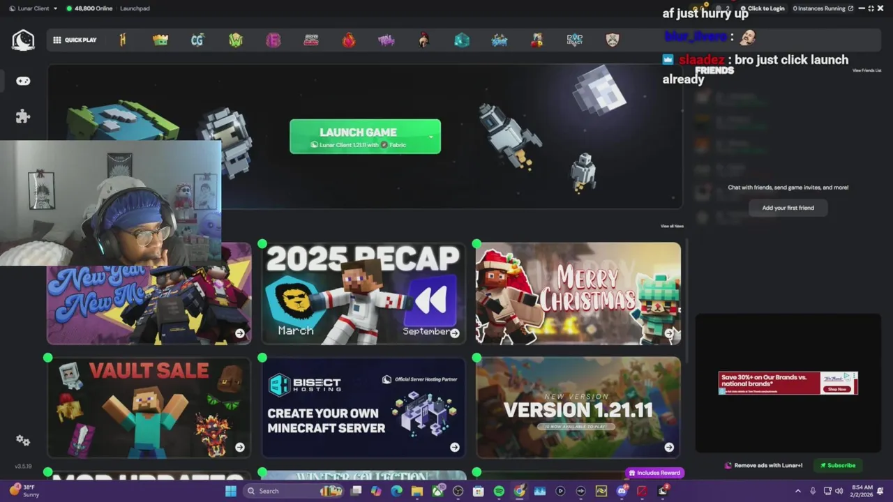Open the gamepad home tab in sidebar
This screenshot has height=502, width=893.
point(23,81)
